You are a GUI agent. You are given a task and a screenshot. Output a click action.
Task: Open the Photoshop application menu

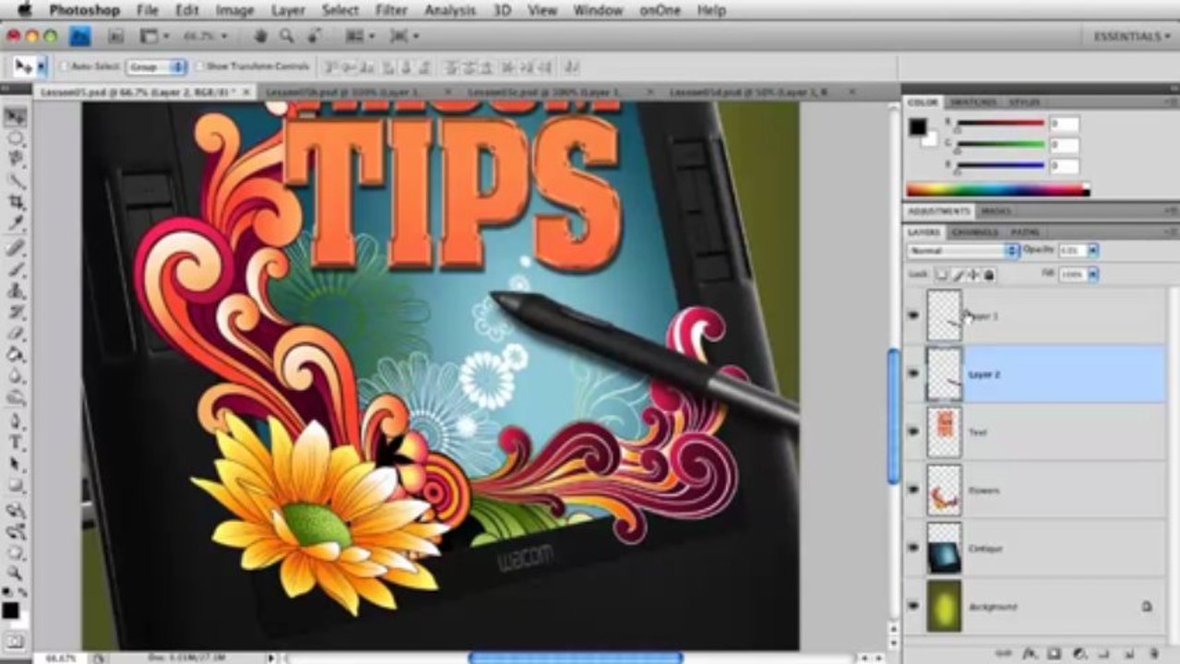(84, 10)
